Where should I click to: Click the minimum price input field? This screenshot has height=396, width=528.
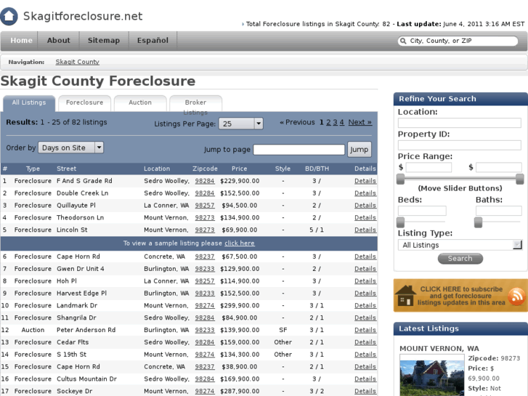pyautogui.click(x=429, y=168)
